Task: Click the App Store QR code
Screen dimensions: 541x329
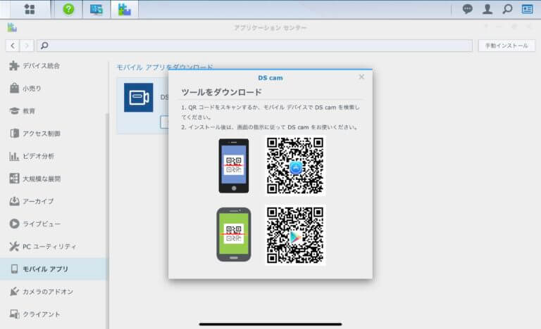Action: 295,166
